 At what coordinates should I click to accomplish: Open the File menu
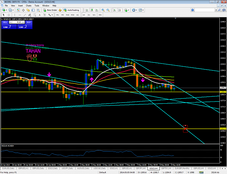click(6, 6)
